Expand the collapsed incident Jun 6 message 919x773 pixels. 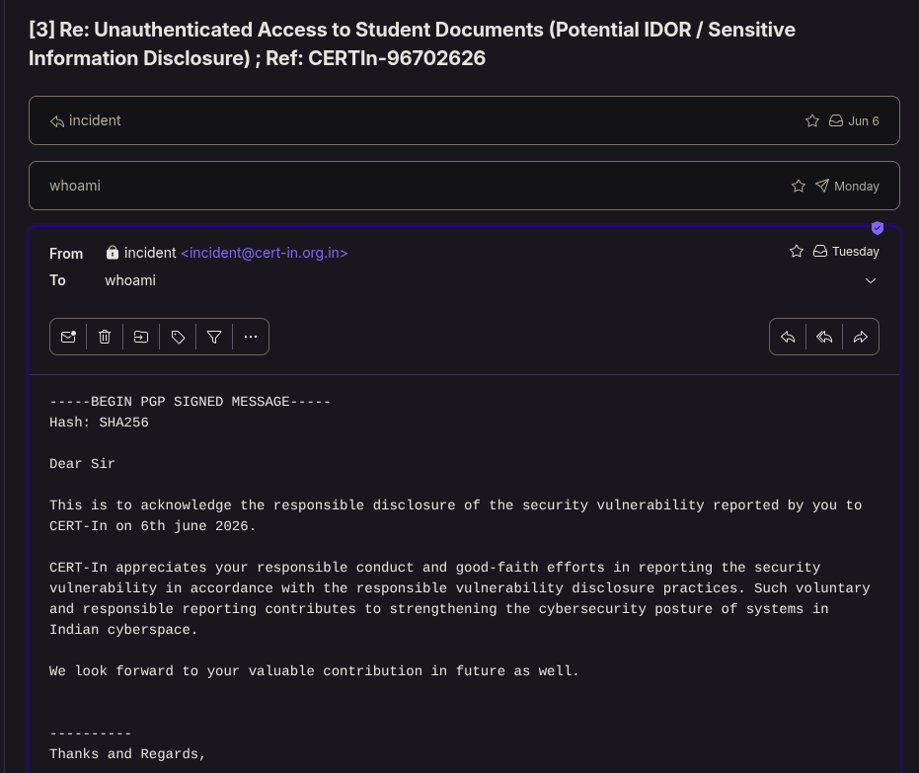(464, 120)
